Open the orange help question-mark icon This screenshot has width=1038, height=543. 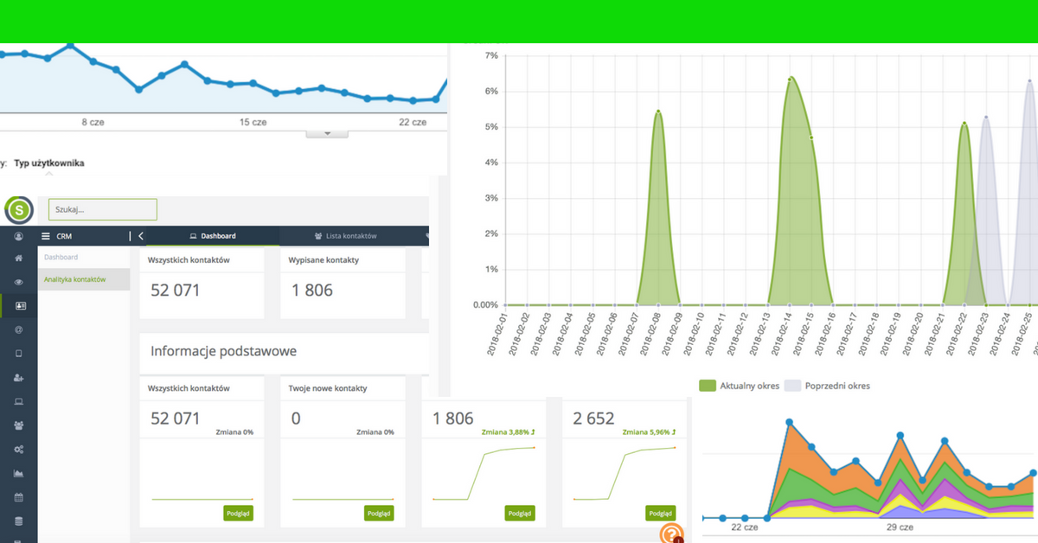[x=671, y=533]
